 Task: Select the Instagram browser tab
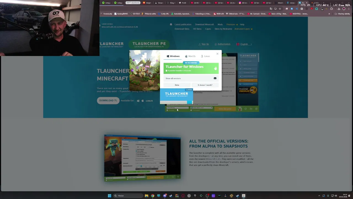[x=243, y=3]
